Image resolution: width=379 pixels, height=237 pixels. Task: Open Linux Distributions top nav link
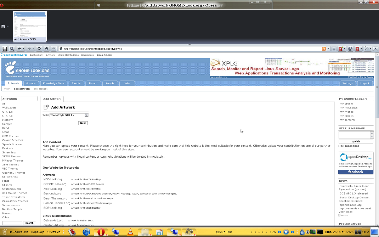pyautogui.click(x=68, y=55)
